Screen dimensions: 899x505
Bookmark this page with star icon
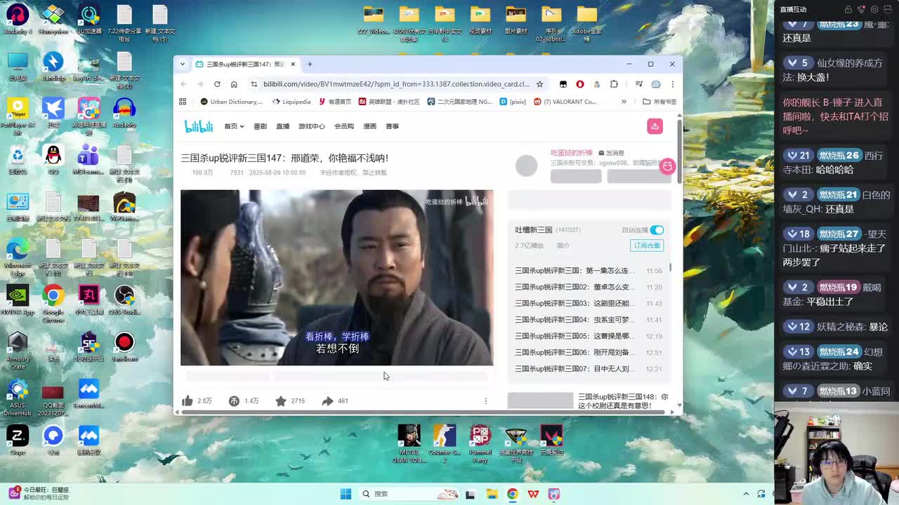539,84
